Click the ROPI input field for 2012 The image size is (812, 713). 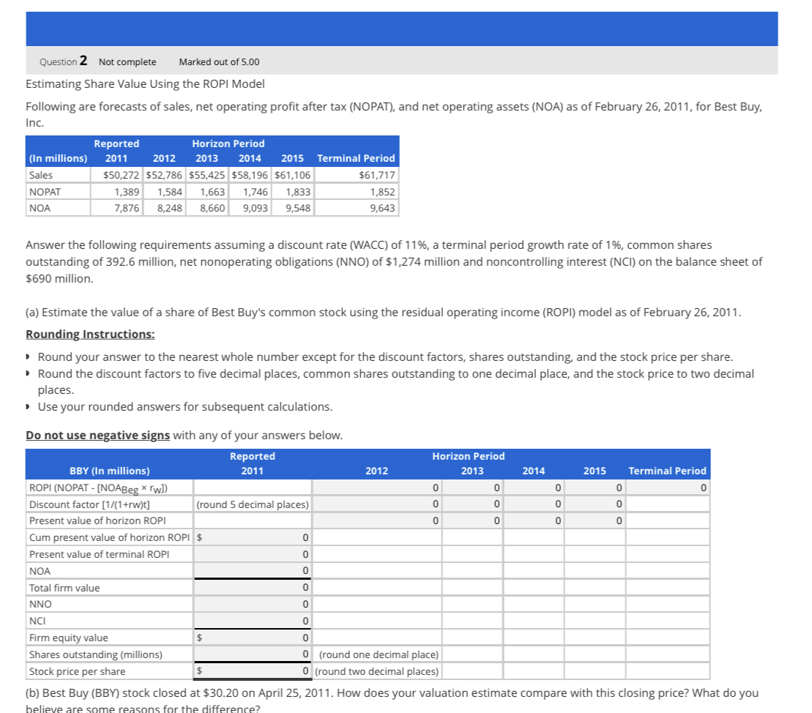point(377,487)
